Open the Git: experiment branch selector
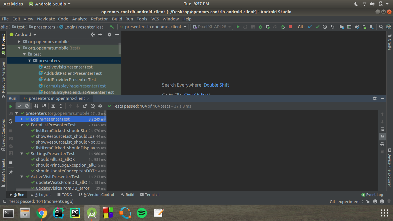 [x=346, y=202]
